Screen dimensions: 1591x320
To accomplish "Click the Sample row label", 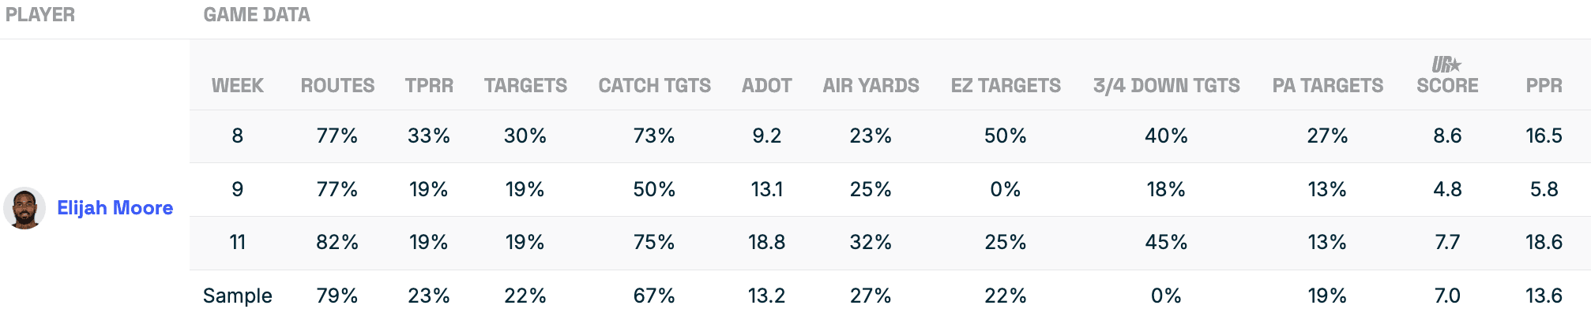I will coord(237,296).
